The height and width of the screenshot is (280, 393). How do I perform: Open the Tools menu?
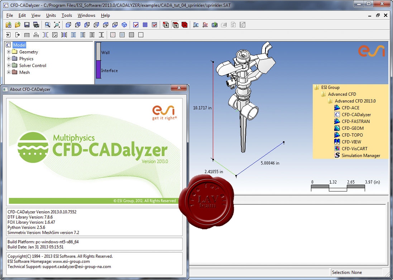point(67,15)
